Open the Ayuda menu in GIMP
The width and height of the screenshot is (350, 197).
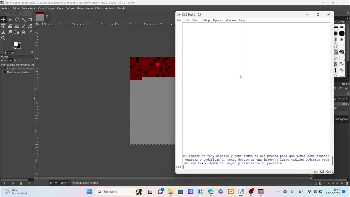pyautogui.click(x=121, y=8)
